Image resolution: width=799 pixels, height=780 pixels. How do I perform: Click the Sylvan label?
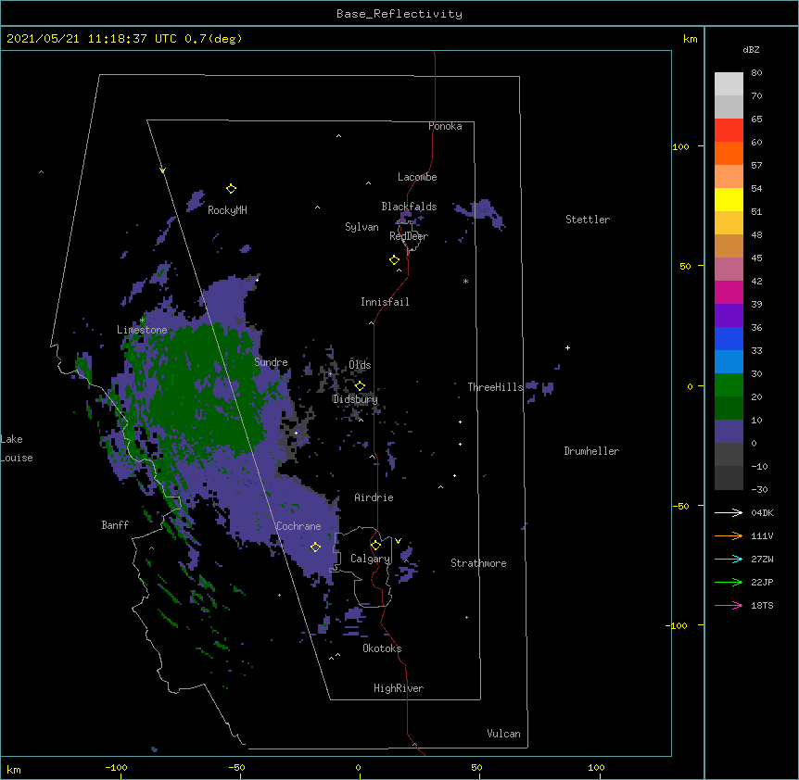click(x=361, y=227)
